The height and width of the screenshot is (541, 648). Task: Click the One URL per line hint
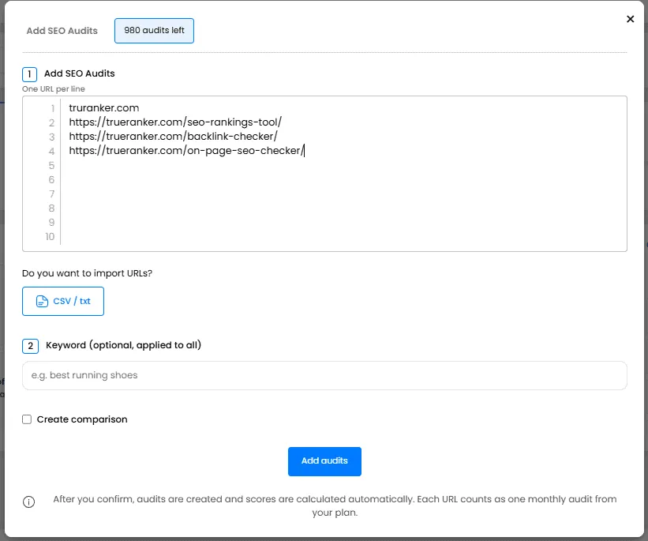tap(54, 89)
